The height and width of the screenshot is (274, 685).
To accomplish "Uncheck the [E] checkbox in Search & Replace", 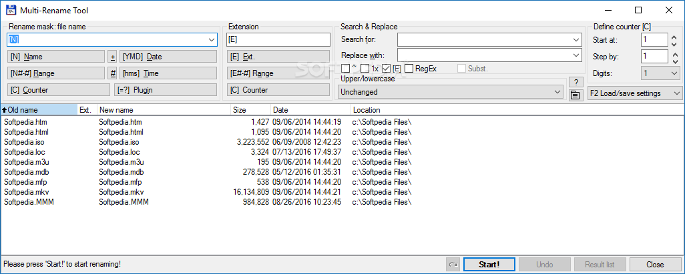I will point(386,69).
